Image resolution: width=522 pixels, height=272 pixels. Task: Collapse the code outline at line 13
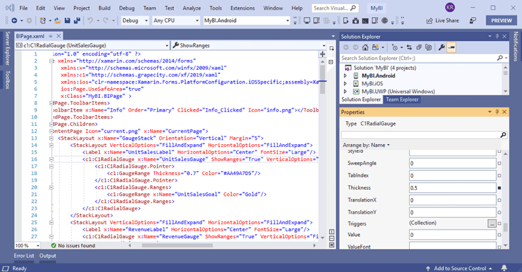point(52,138)
